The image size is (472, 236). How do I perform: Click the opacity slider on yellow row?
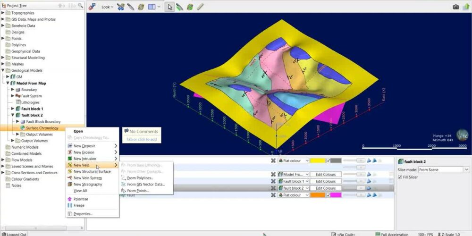tap(354, 161)
